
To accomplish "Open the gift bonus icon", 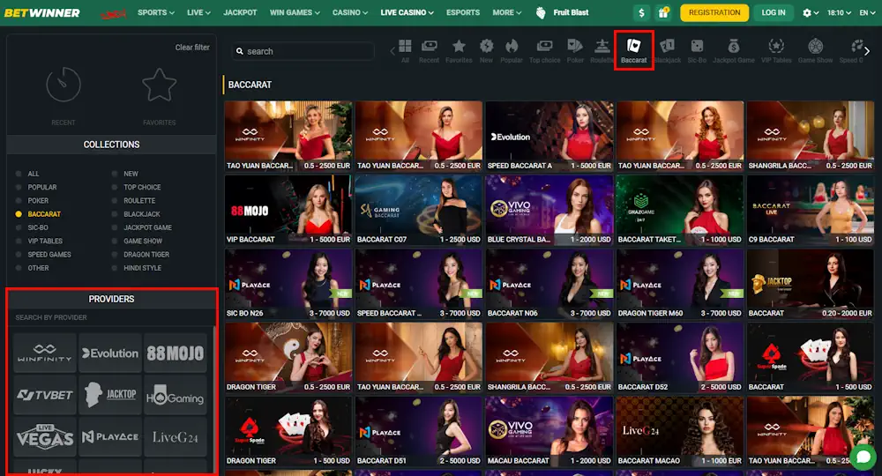I will point(664,12).
